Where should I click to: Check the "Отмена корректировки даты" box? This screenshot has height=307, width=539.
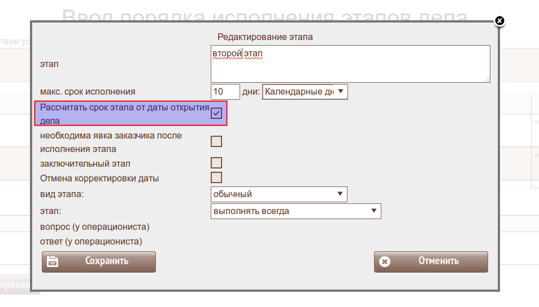(x=216, y=178)
